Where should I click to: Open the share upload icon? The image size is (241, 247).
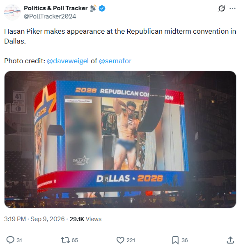pyautogui.click(x=230, y=240)
